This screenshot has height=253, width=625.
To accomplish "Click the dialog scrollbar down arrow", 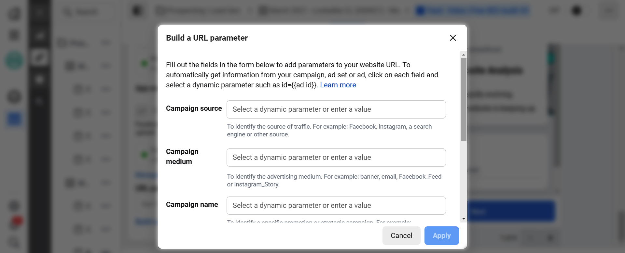I will pos(464,219).
